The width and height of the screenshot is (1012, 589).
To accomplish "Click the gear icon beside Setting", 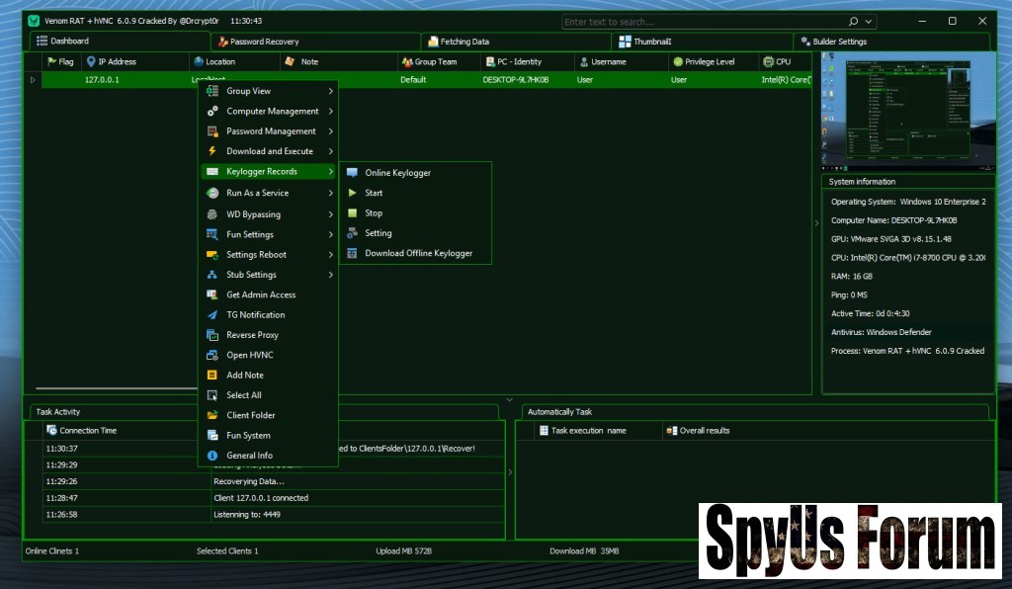I will [x=353, y=233].
